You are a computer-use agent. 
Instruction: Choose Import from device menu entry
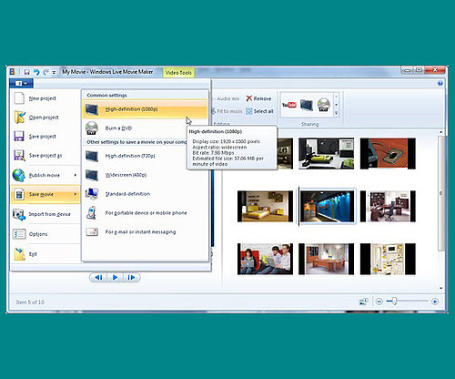45,214
